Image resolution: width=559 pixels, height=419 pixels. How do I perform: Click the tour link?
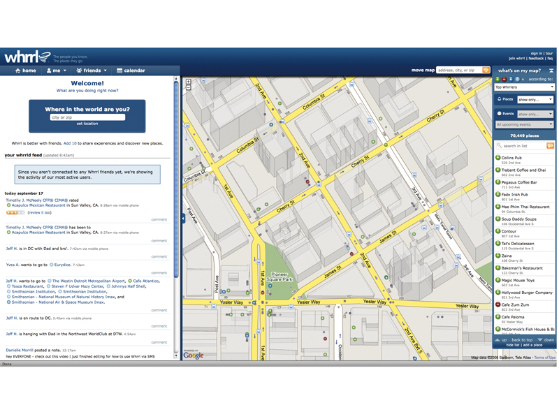(549, 54)
